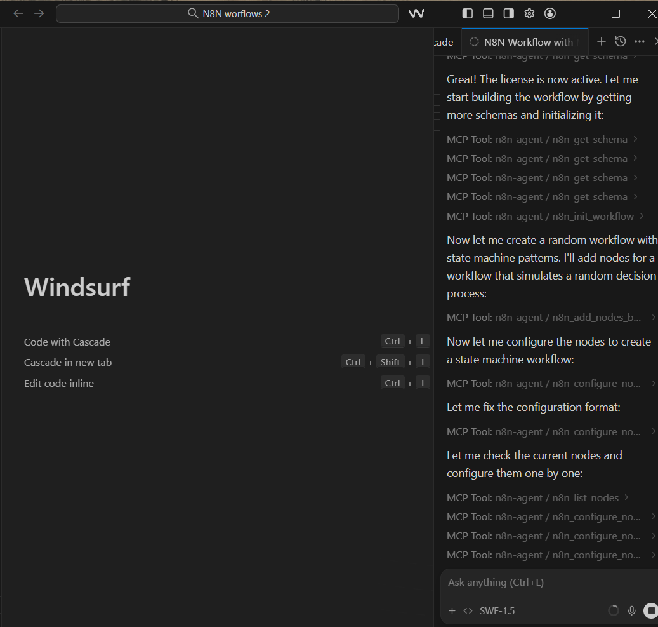The width and height of the screenshot is (658, 627).
Task: Toggle the bottom panel visibility
Action: point(487,13)
